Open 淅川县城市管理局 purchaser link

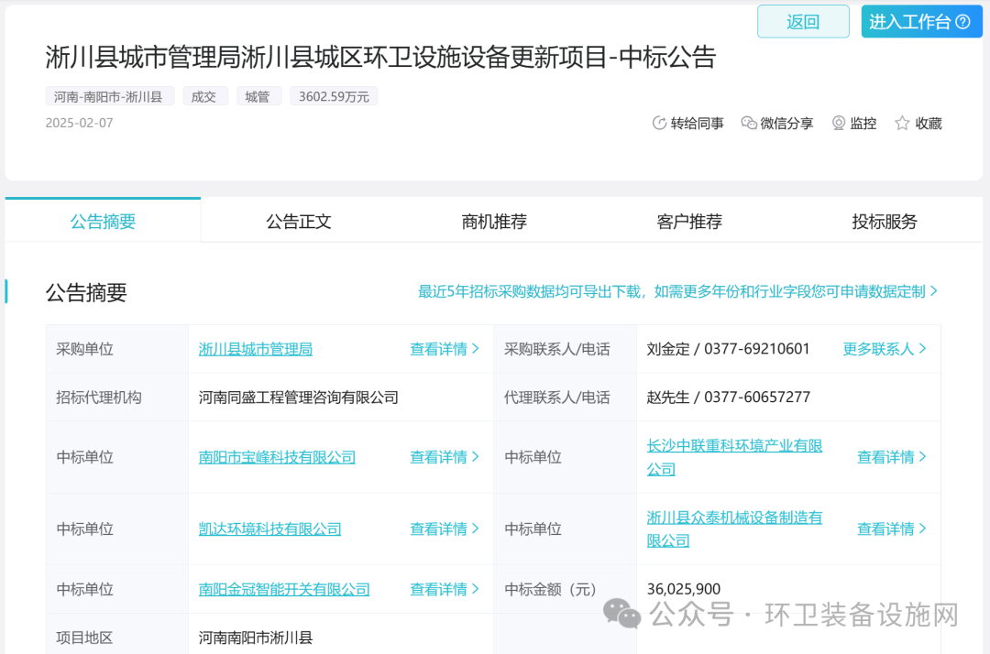click(x=256, y=349)
